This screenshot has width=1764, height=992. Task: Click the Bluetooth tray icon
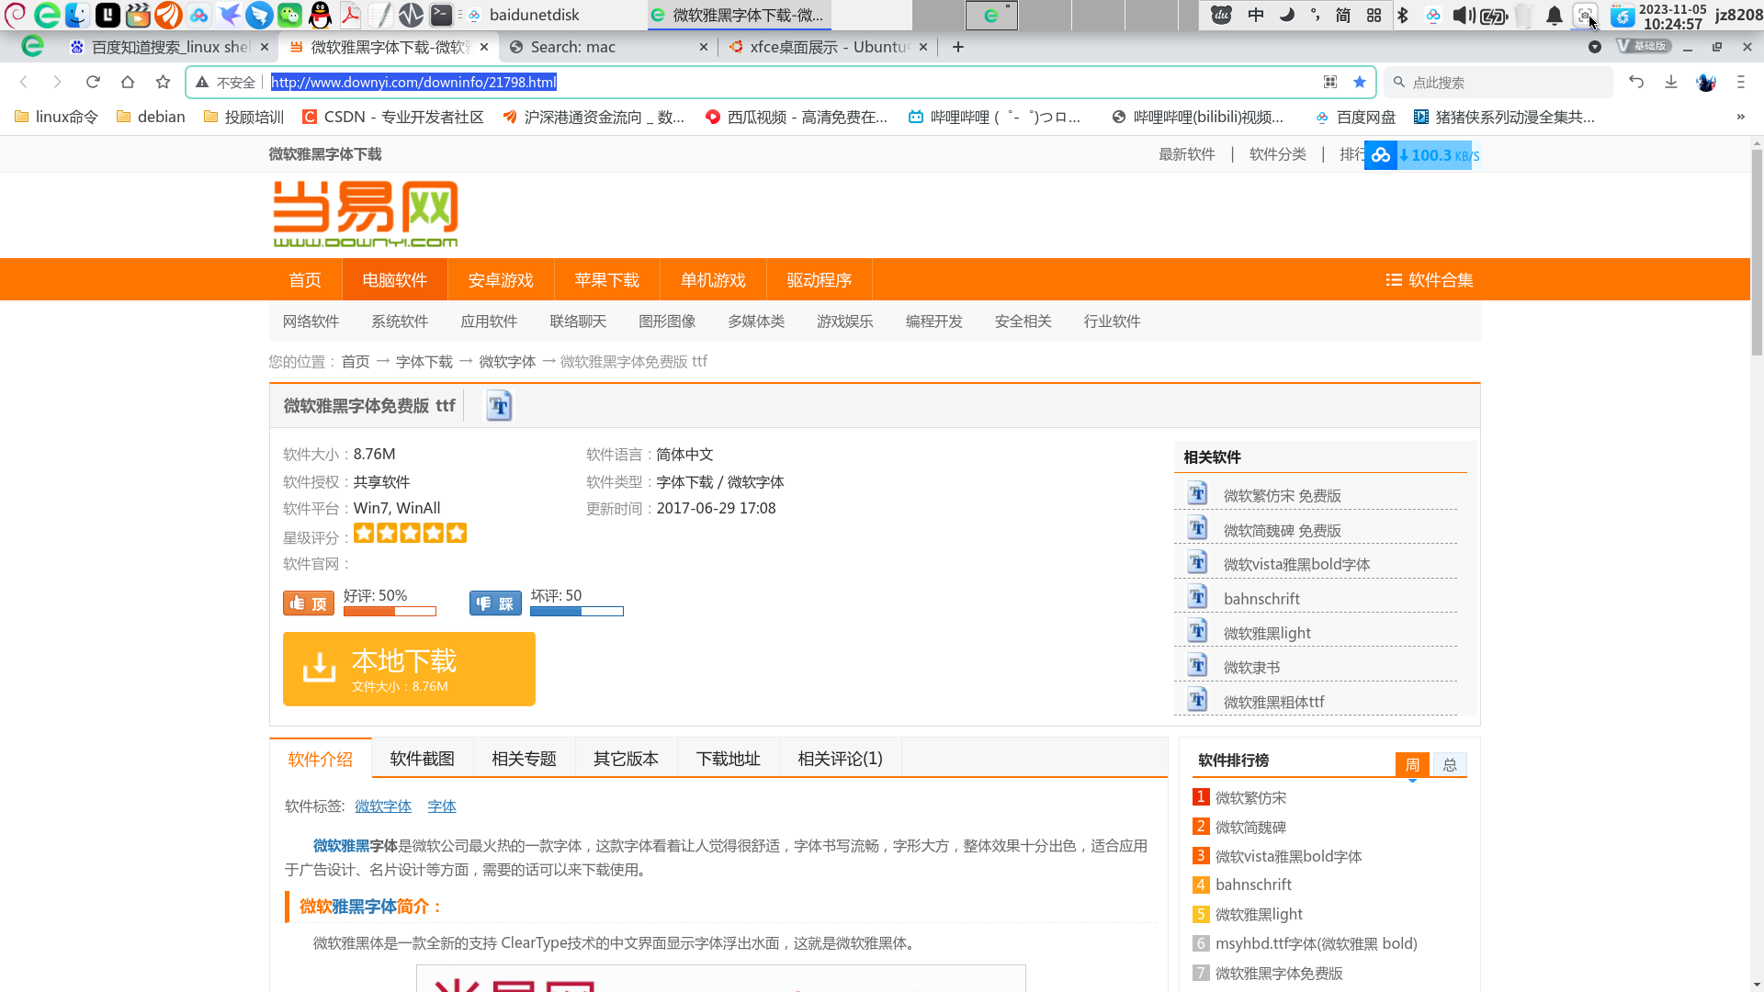coord(1402,15)
